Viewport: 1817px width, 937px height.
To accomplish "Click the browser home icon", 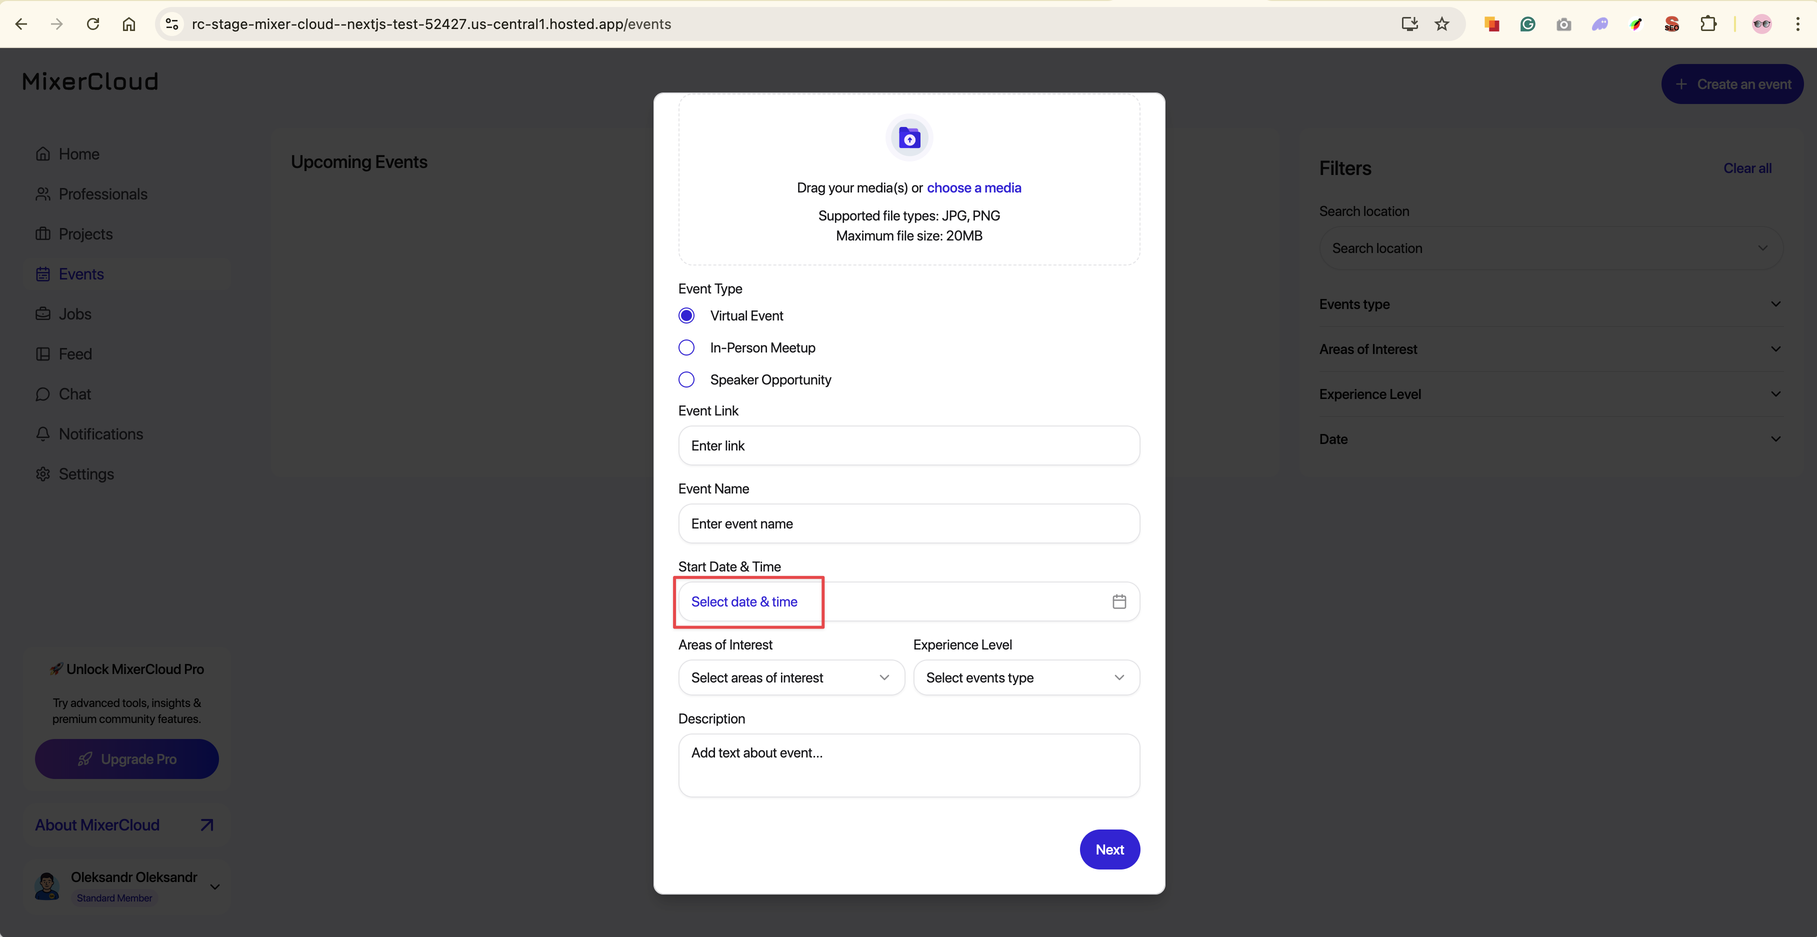I will (x=128, y=24).
